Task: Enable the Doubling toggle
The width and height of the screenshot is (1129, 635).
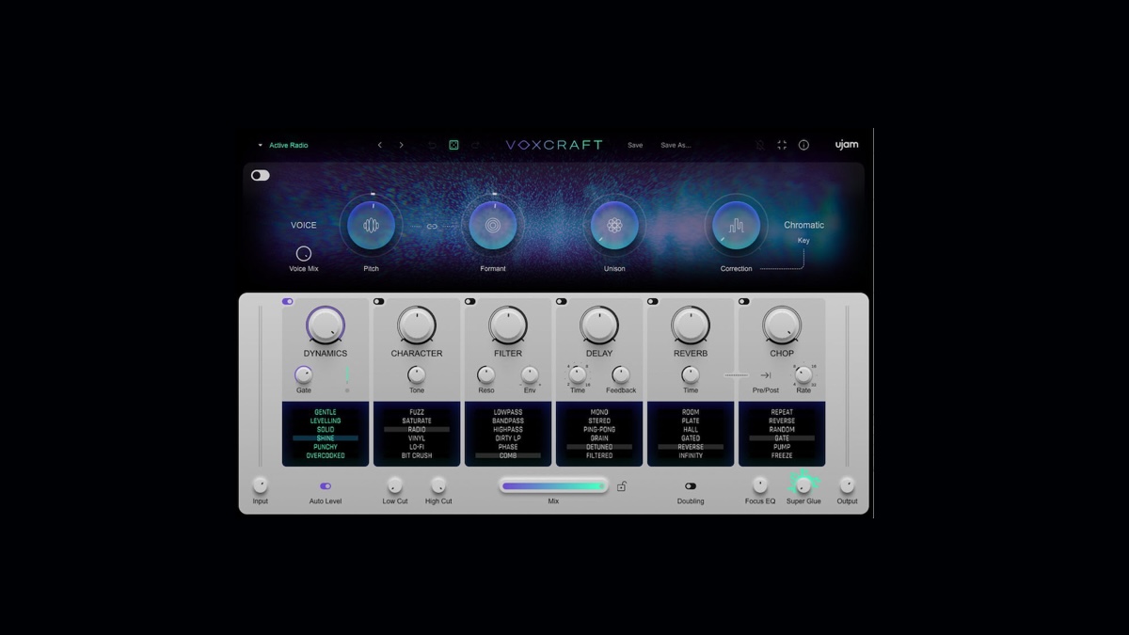Action: (x=691, y=487)
